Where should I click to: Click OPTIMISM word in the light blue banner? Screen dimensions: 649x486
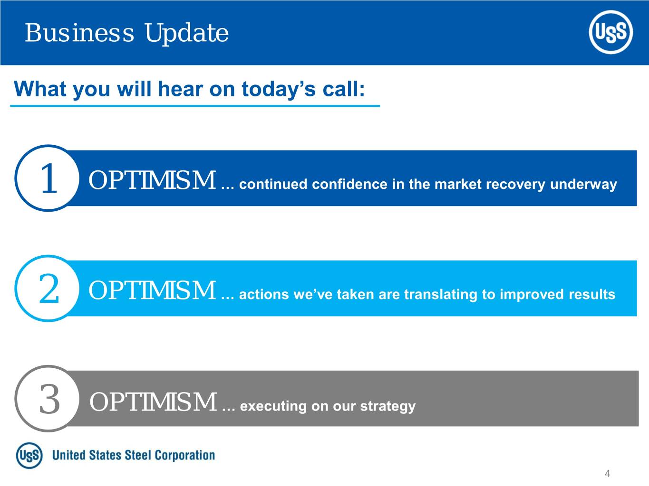tap(152, 290)
